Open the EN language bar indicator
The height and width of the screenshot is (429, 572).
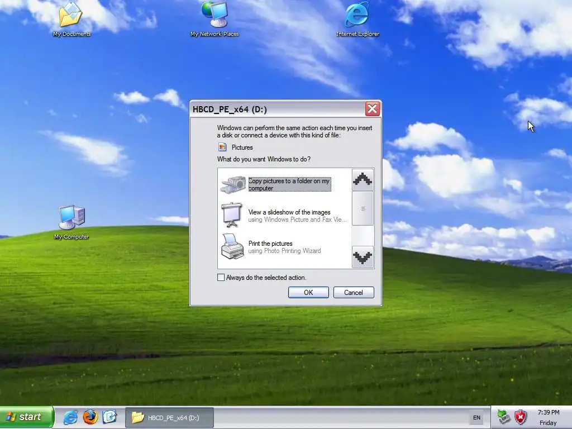[476, 418]
